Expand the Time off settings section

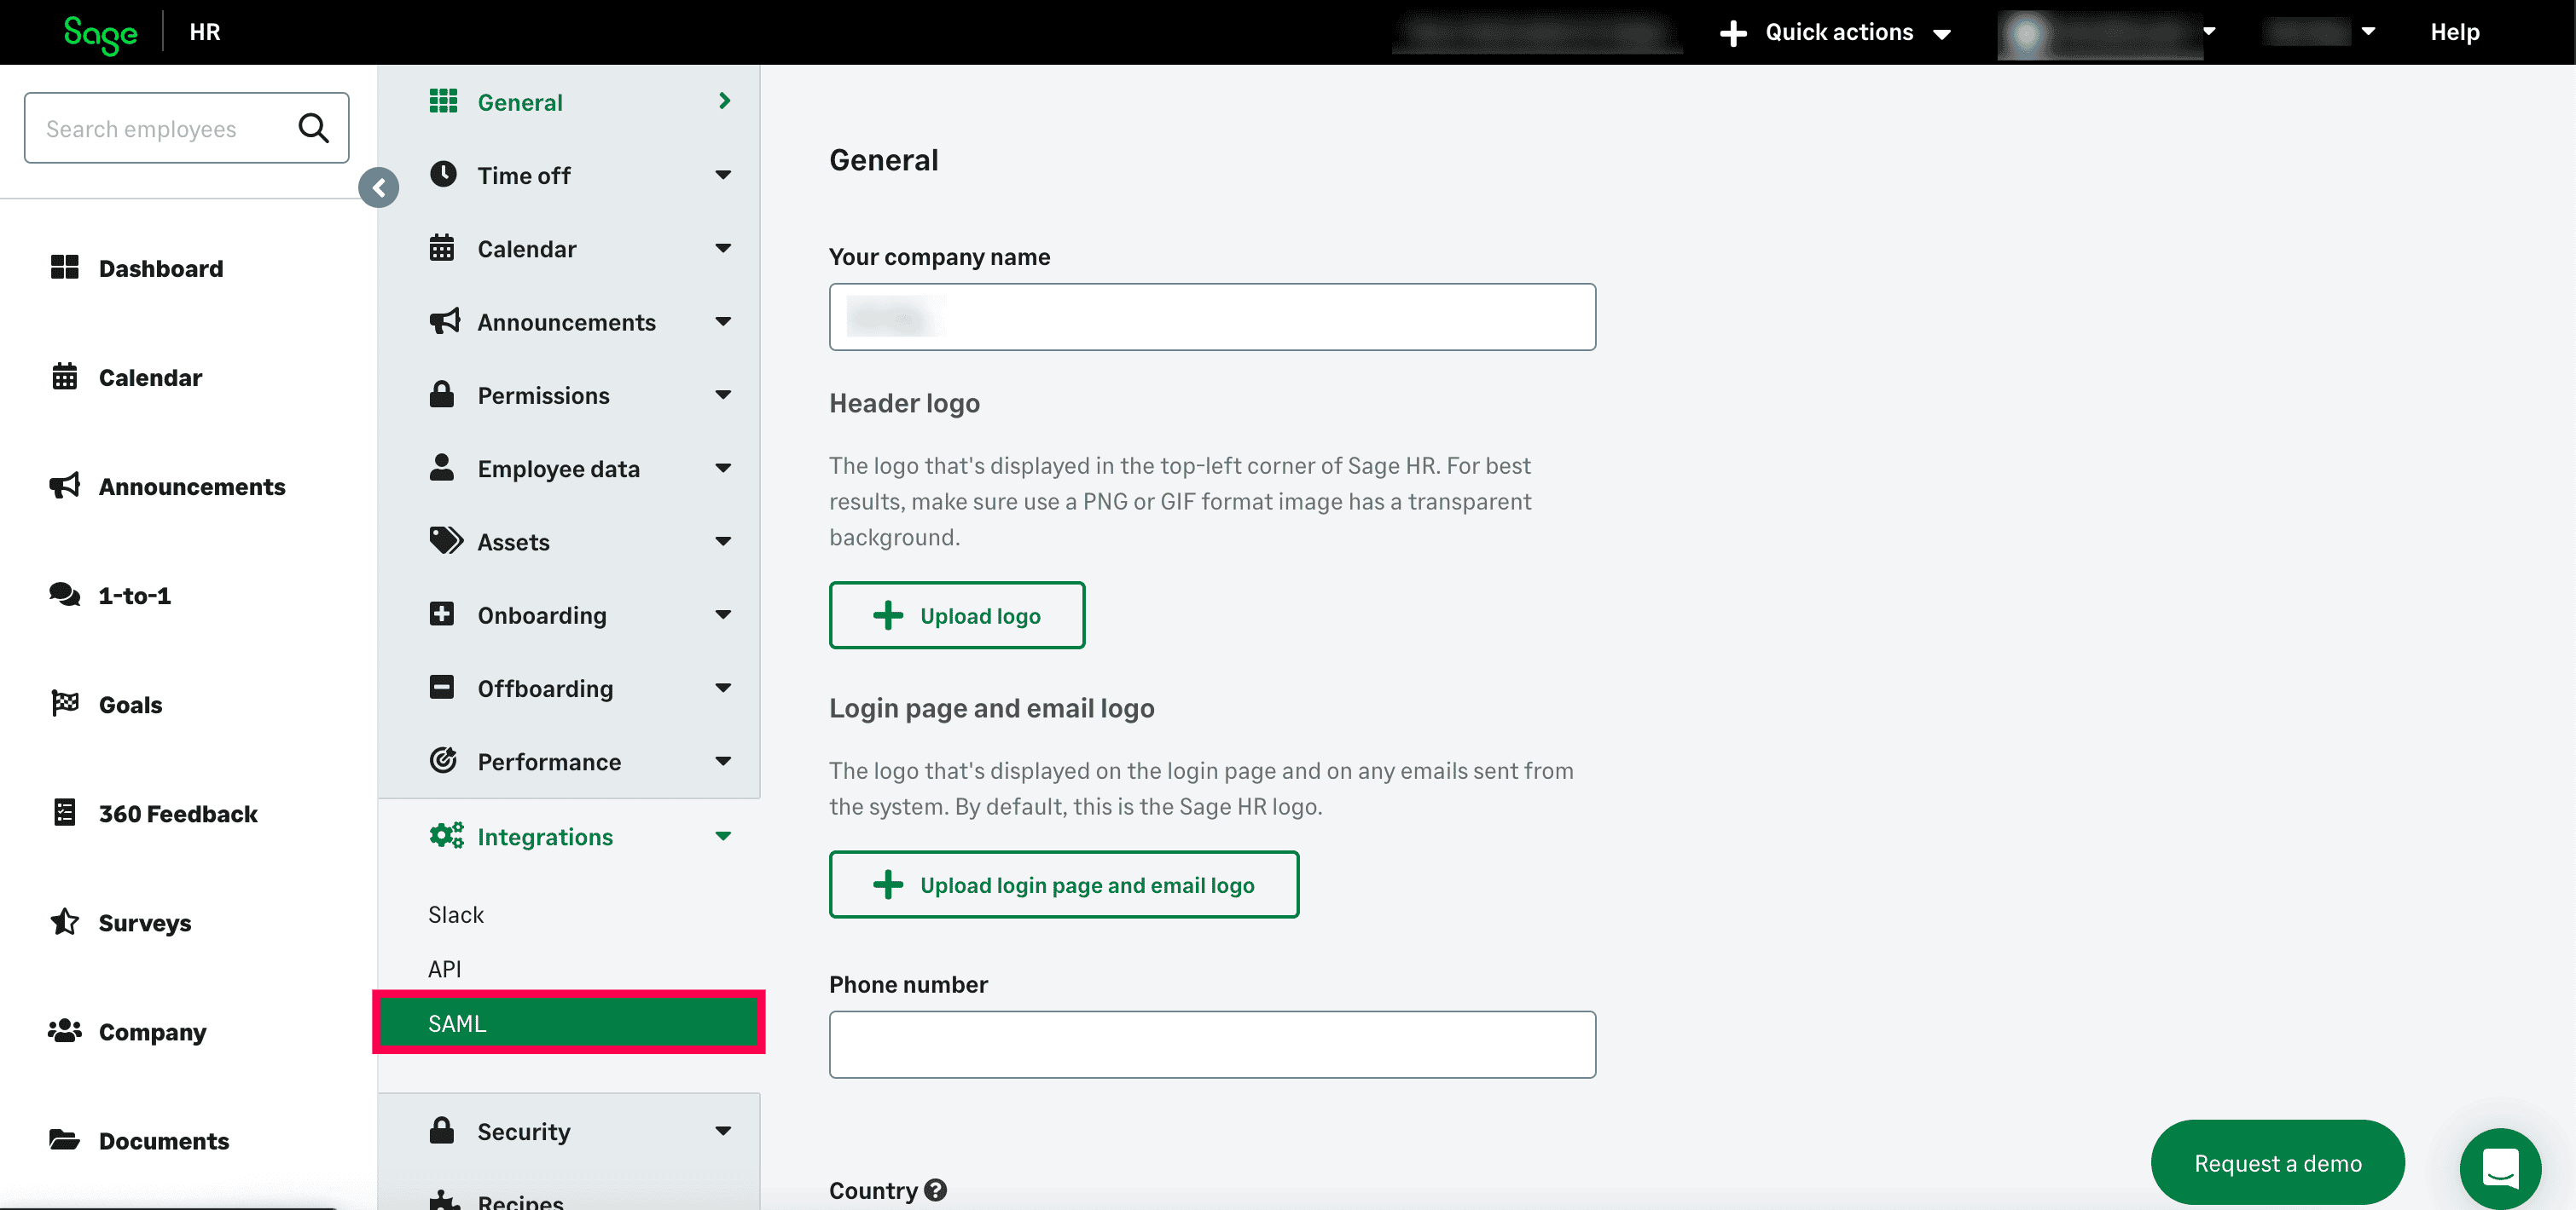pos(580,176)
